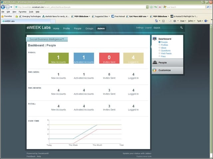Image resolution: width=213 pixels, height=159 pixels.
Task: Click the red Invites Sent tile
Action: click(x=109, y=58)
